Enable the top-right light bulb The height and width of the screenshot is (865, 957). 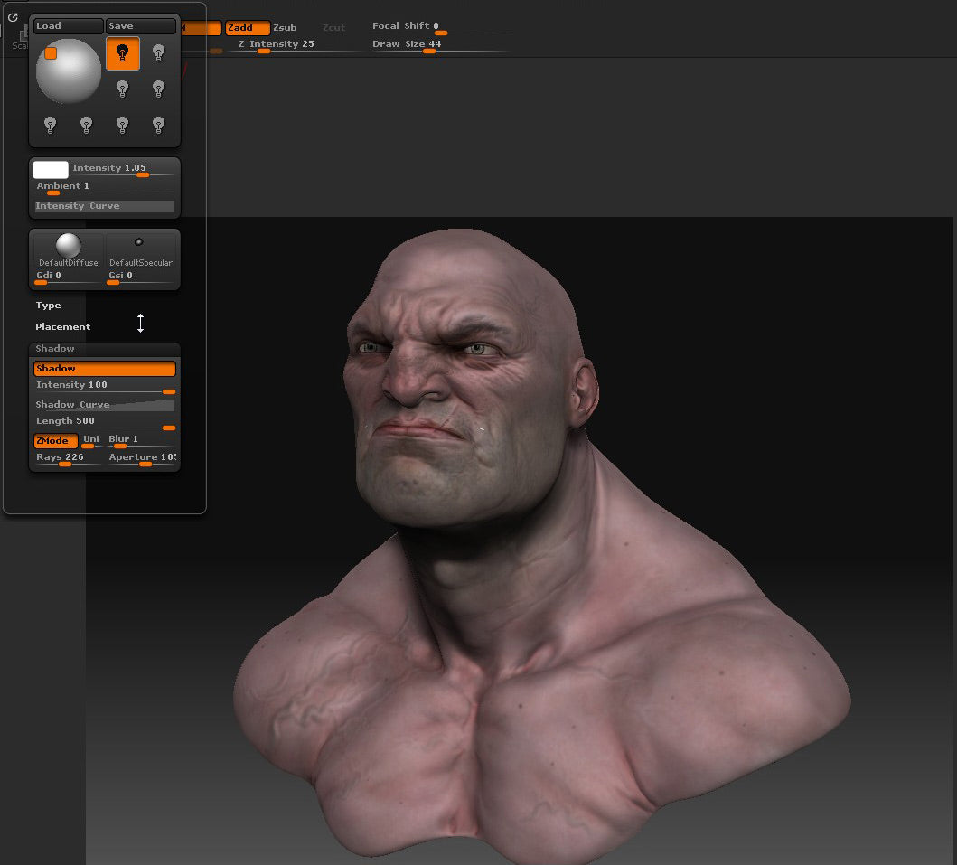coord(159,53)
